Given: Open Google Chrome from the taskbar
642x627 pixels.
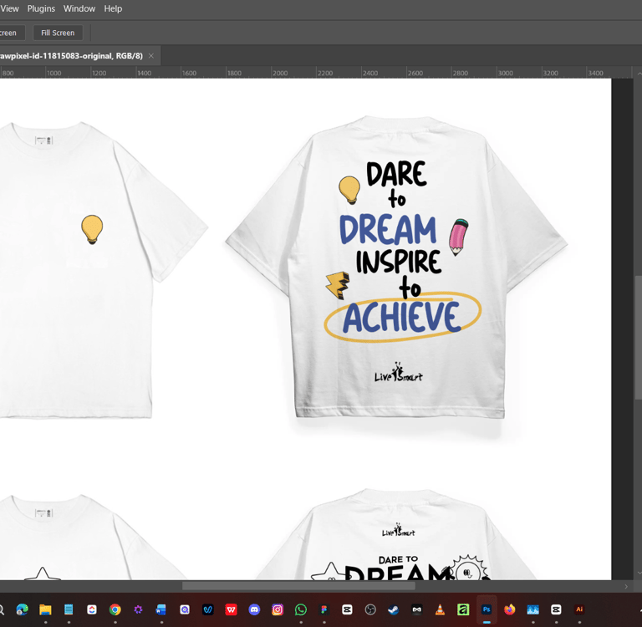Looking at the screenshot, I should [x=115, y=609].
